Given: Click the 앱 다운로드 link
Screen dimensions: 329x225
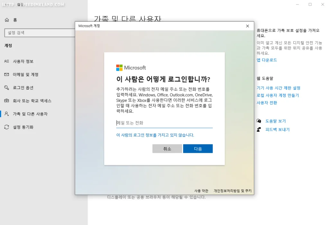Looking at the screenshot, I should click(267, 60).
